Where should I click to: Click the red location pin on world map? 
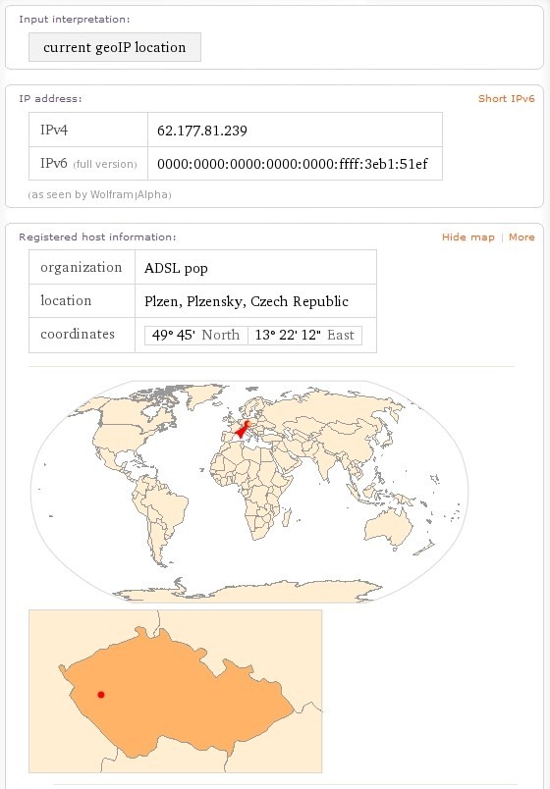point(243,429)
